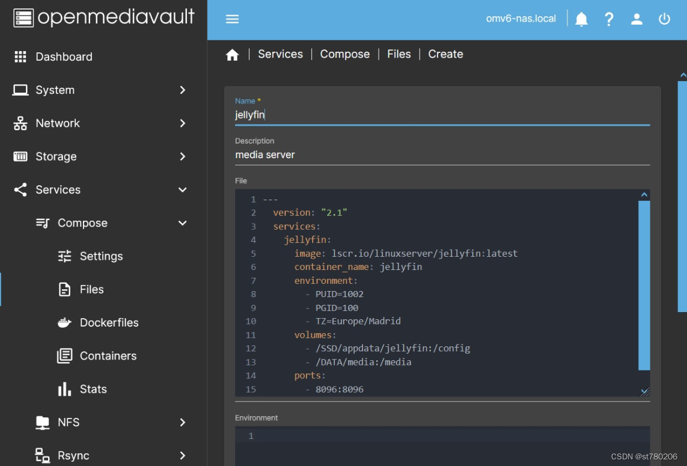Click the Dashboard grid icon
This screenshot has width=687, height=466.
click(x=20, y=57)
